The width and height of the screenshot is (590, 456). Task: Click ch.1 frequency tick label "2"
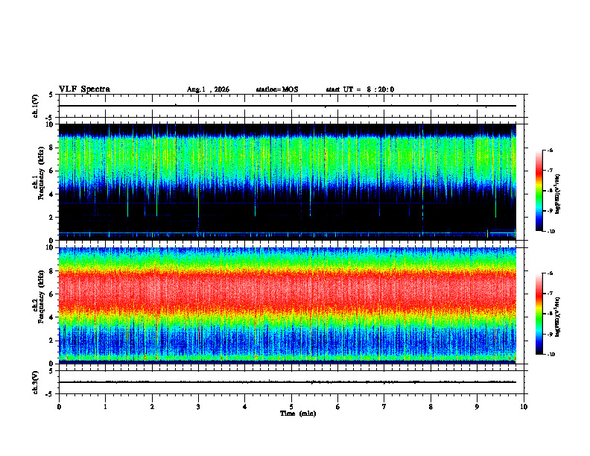tap(52, 218)
